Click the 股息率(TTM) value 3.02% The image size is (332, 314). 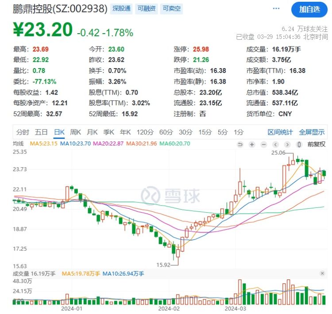tap(141, 103)
